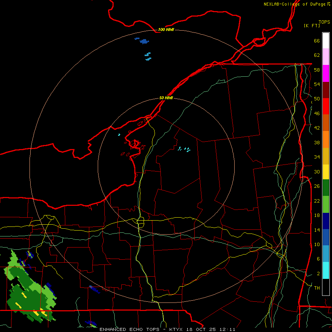
Task: Click the 'TH' threshold label
Action: tap(317, 288)
